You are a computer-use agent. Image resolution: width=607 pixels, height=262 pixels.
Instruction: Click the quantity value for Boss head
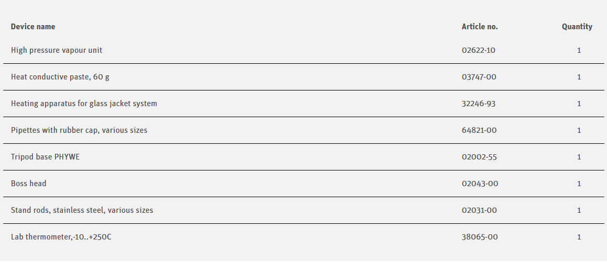(x=579, y=184)
